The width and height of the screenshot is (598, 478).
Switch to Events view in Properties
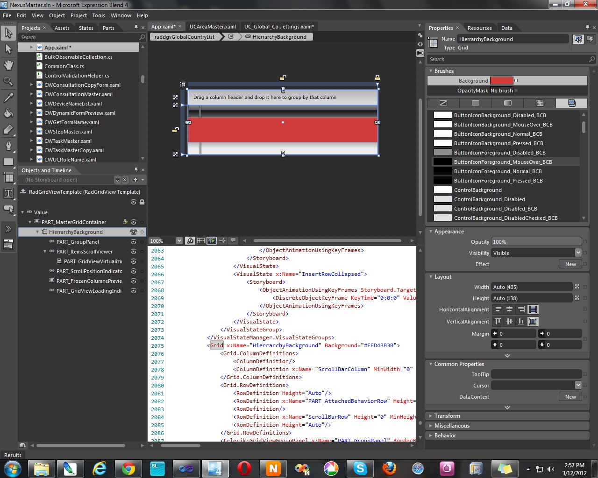590,39
